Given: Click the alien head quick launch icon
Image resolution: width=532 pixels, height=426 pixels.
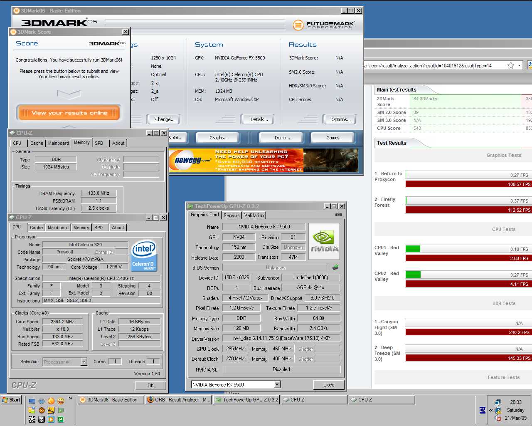Looking at the screenshot, I should pyautogui.click(x=42, y=419).
